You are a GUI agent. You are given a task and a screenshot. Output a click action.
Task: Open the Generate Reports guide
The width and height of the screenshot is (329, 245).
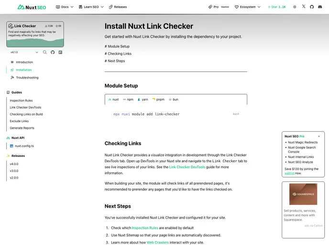(22, 128)
